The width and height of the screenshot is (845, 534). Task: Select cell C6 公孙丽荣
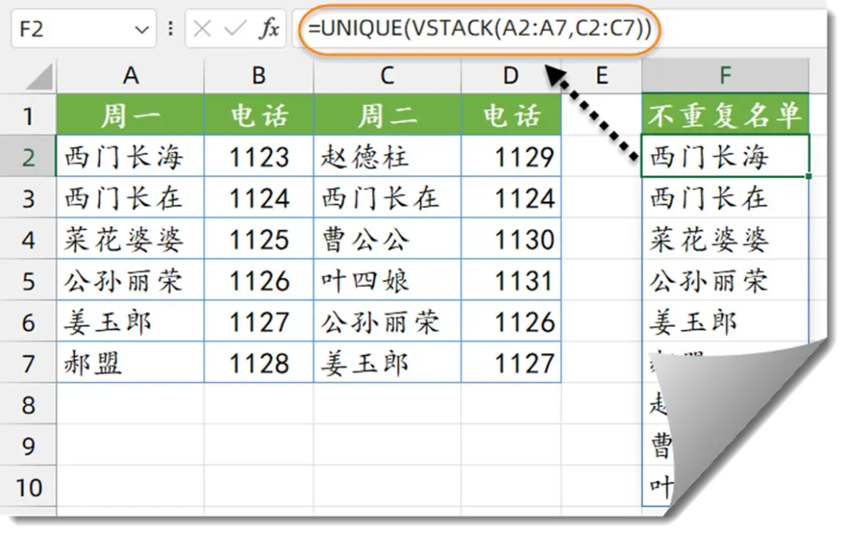387,322
